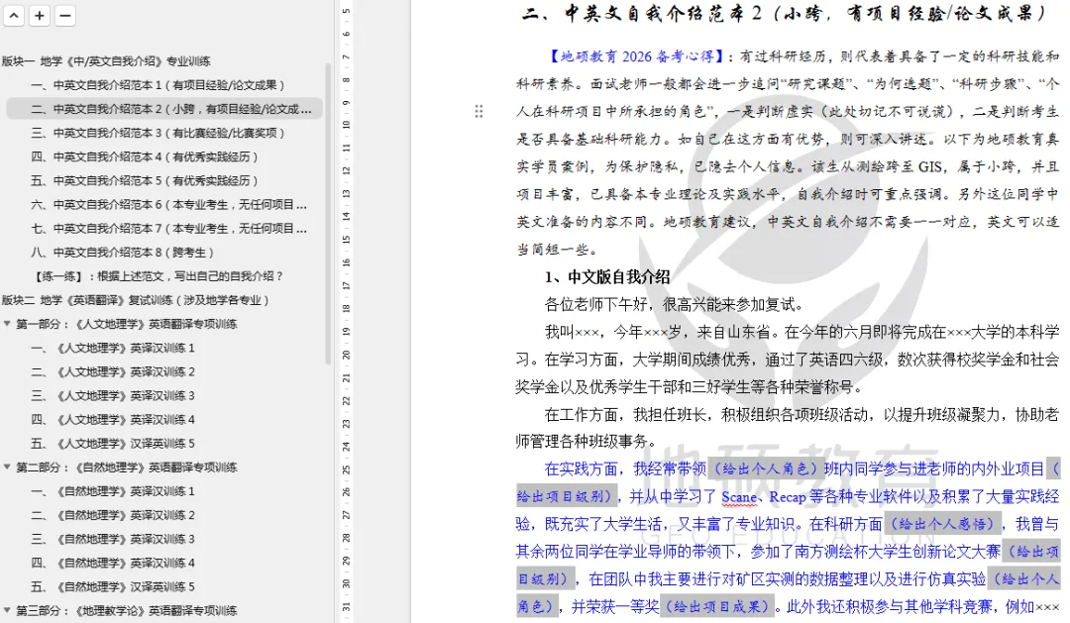Viewport: 1070px width, 623px height.
Task: Open 五、《人文地理学》汉译英训练5
Action: point(113,443)
